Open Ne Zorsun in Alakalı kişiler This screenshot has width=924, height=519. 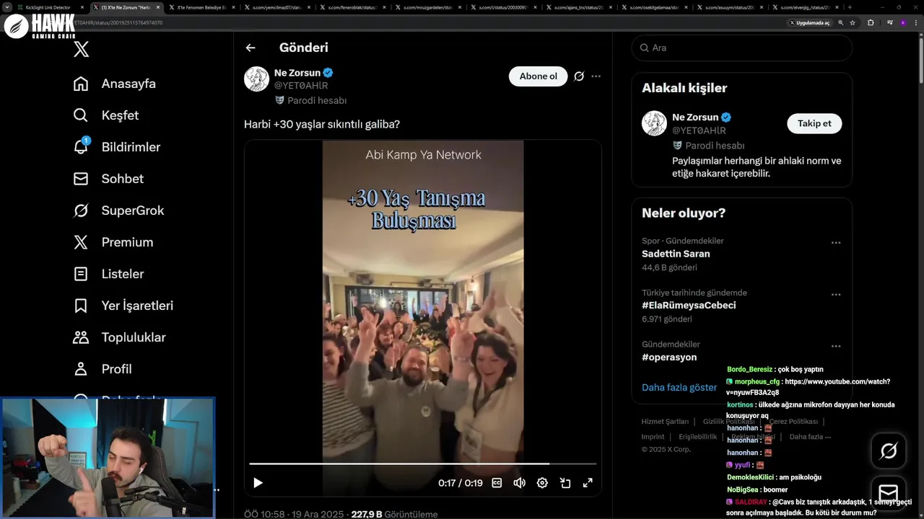pyautogui.click(x=695, y=117)
